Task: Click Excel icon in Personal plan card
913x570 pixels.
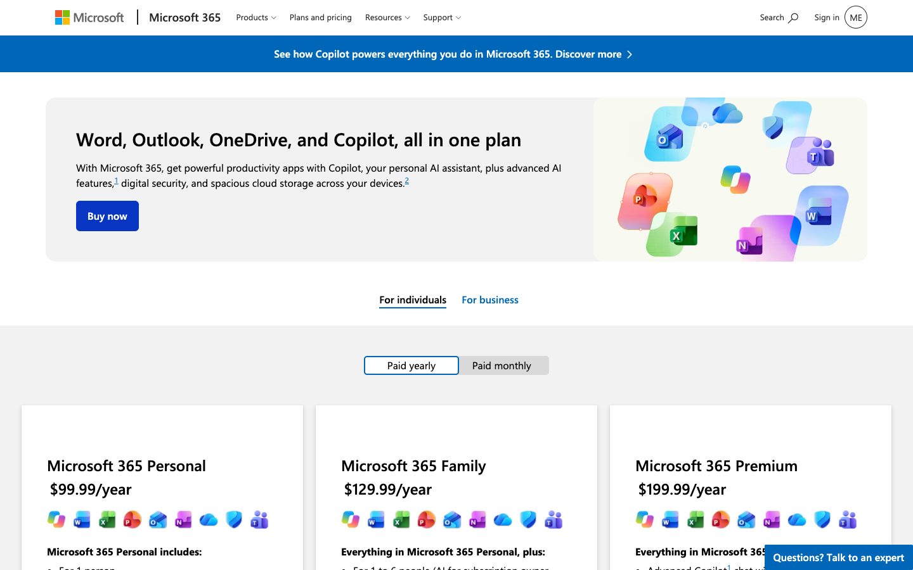Action: coord(107,519)
